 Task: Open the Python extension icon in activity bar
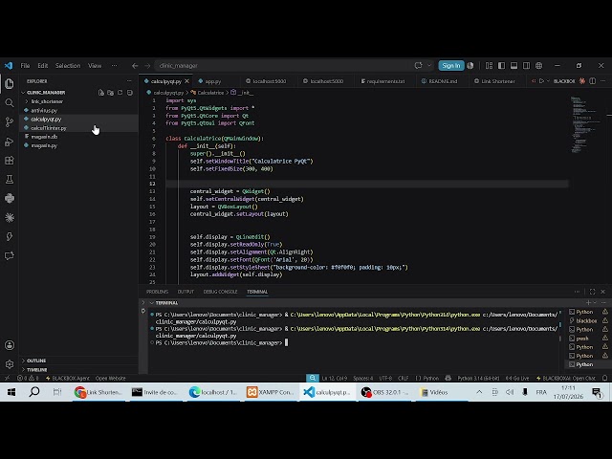[x=10, y=198]
